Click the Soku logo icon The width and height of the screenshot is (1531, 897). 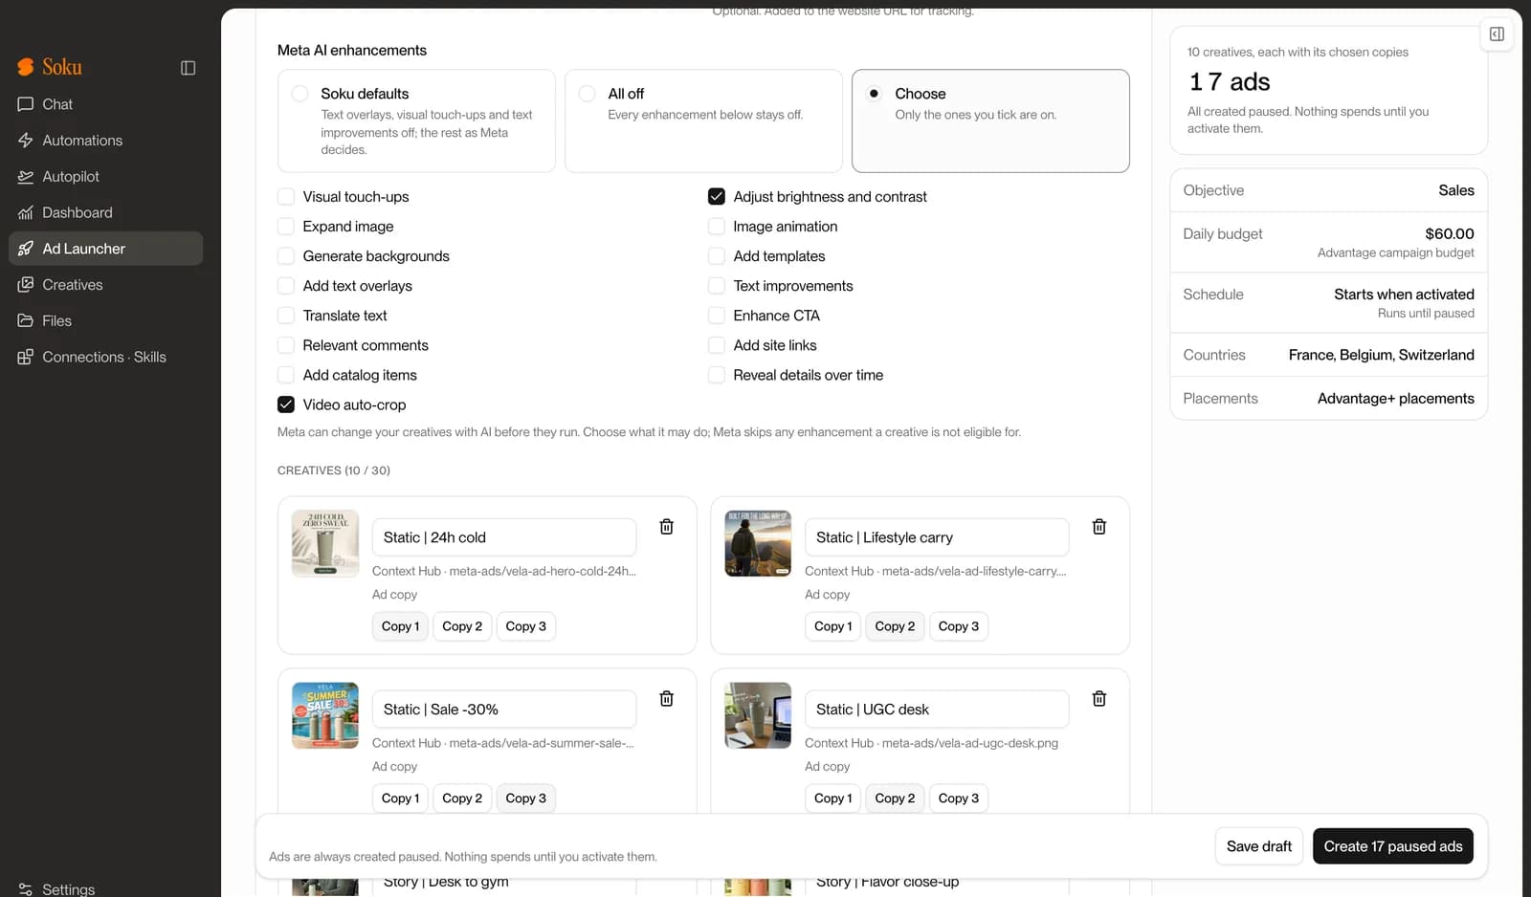[26, 67]
